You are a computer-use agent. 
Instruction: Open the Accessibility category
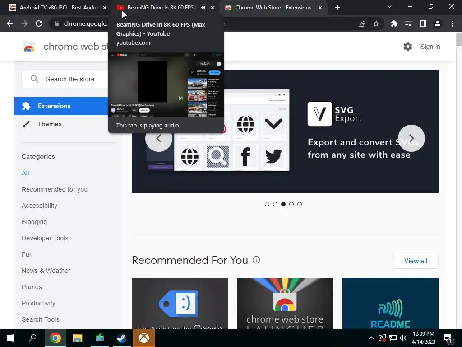[40, 206]
